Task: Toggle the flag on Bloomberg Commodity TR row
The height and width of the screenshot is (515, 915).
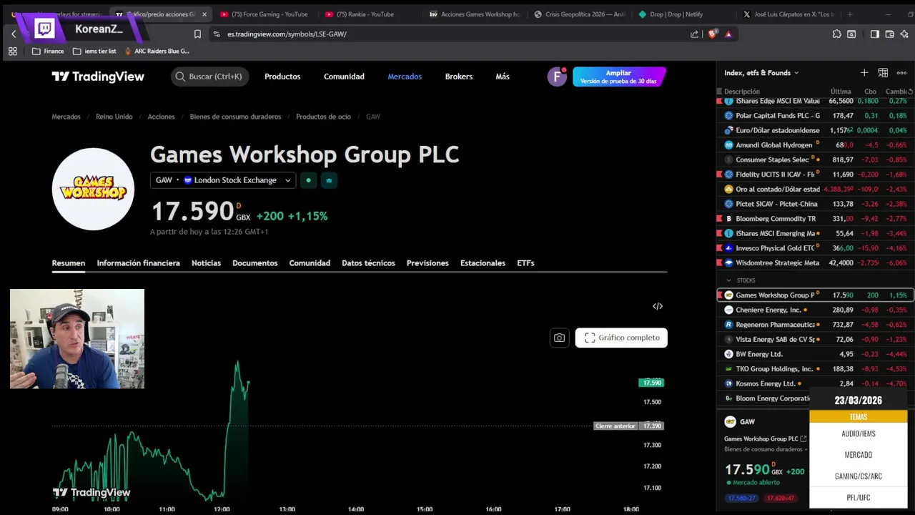Action: [720, 219]
